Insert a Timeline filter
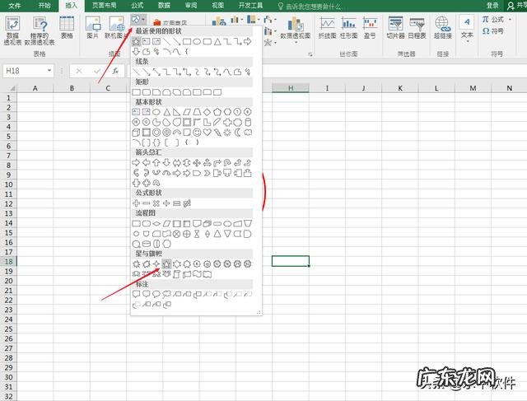Screen dimensions: 527x401 coord(417,27)
